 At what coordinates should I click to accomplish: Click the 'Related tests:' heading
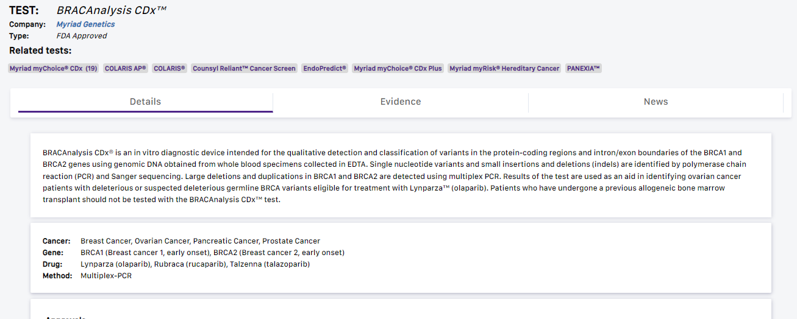pyautogui.click(x=40, y=51)
